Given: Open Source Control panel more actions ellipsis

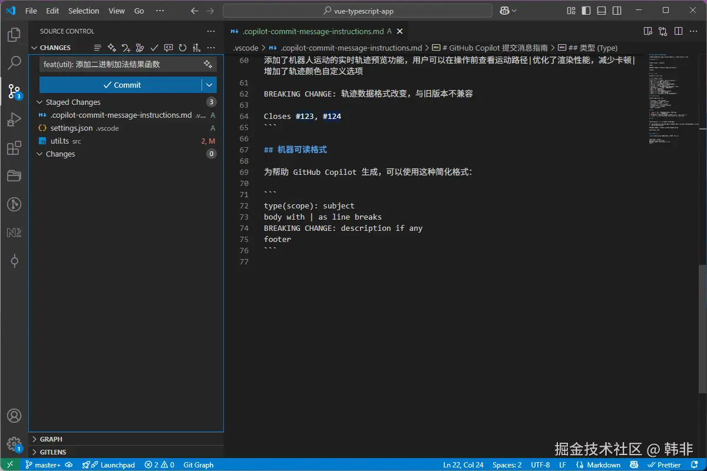Looking at the screenshot, I should [x=211, y=31].
